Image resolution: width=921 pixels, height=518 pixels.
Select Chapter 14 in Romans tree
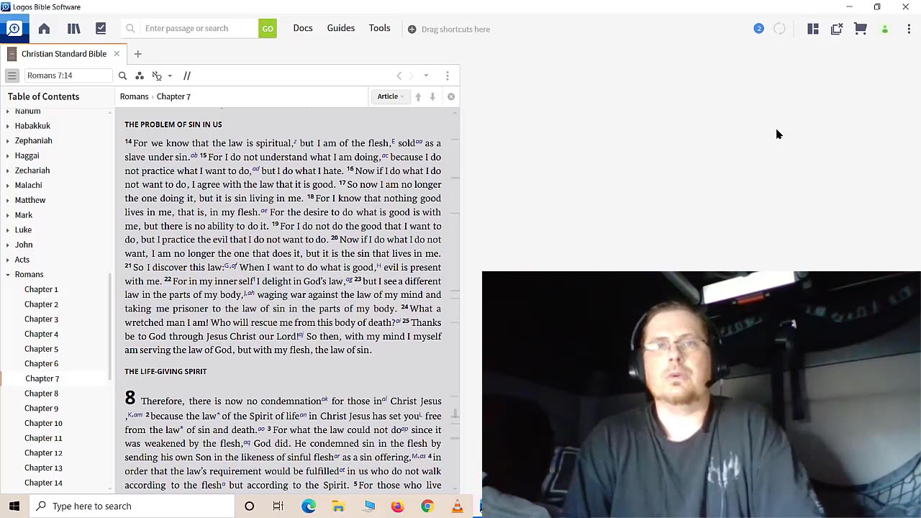tap(43, 483)
